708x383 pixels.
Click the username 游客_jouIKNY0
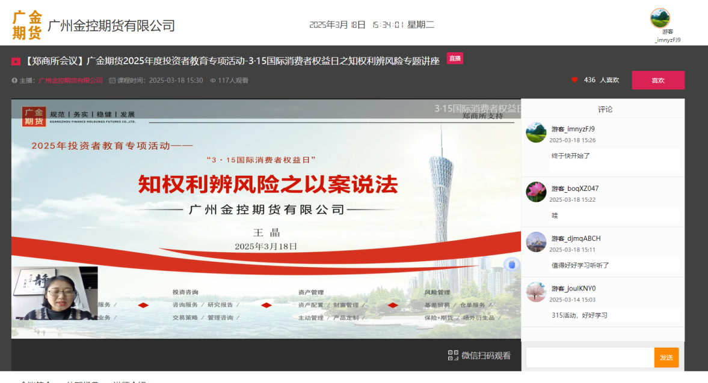click(573, 288)
